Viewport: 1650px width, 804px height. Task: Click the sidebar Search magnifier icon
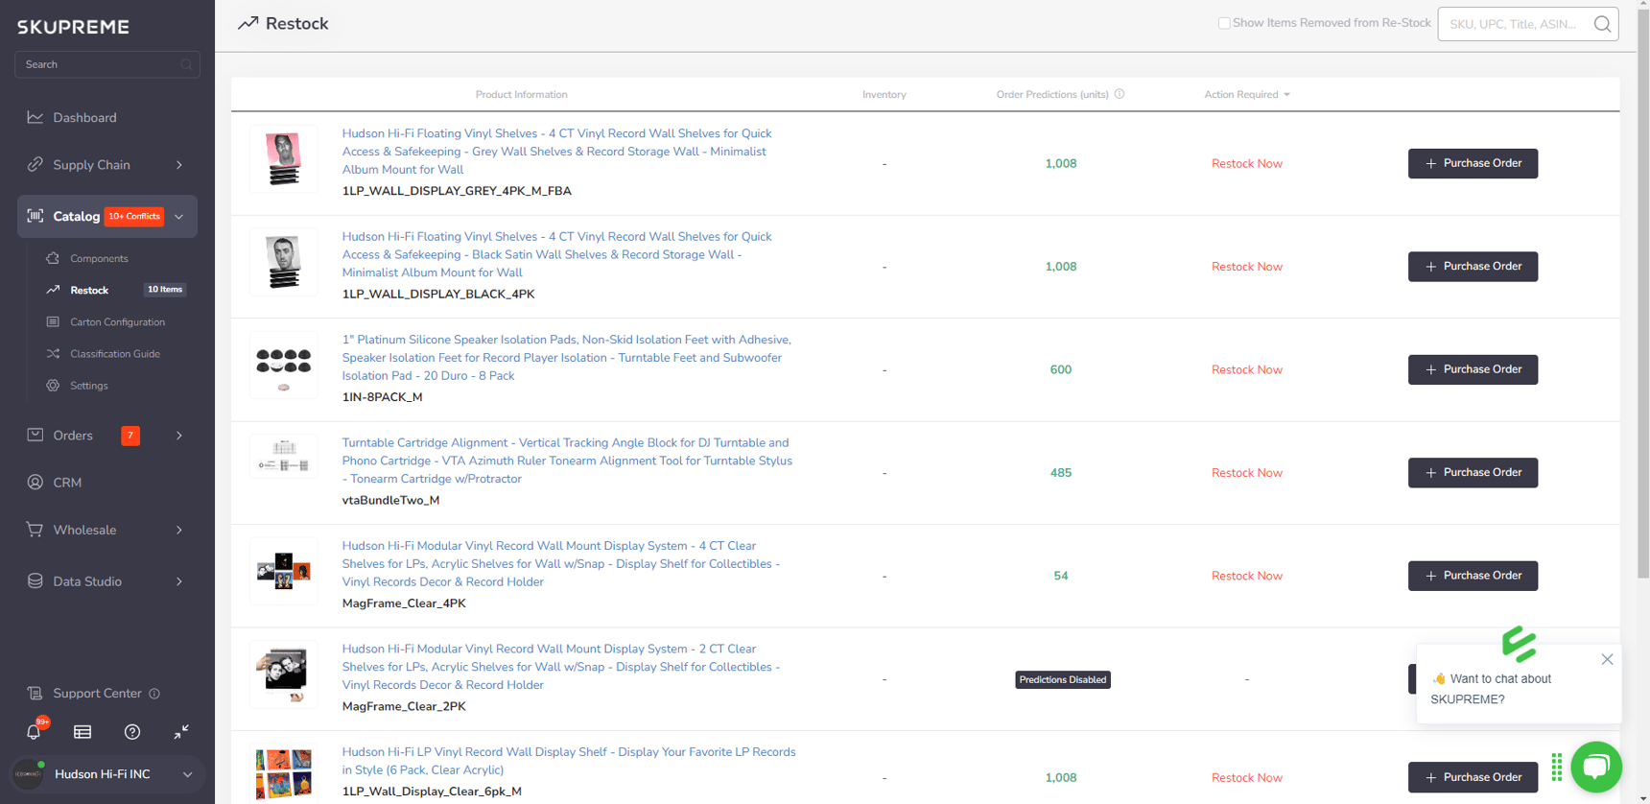[186, 64]
